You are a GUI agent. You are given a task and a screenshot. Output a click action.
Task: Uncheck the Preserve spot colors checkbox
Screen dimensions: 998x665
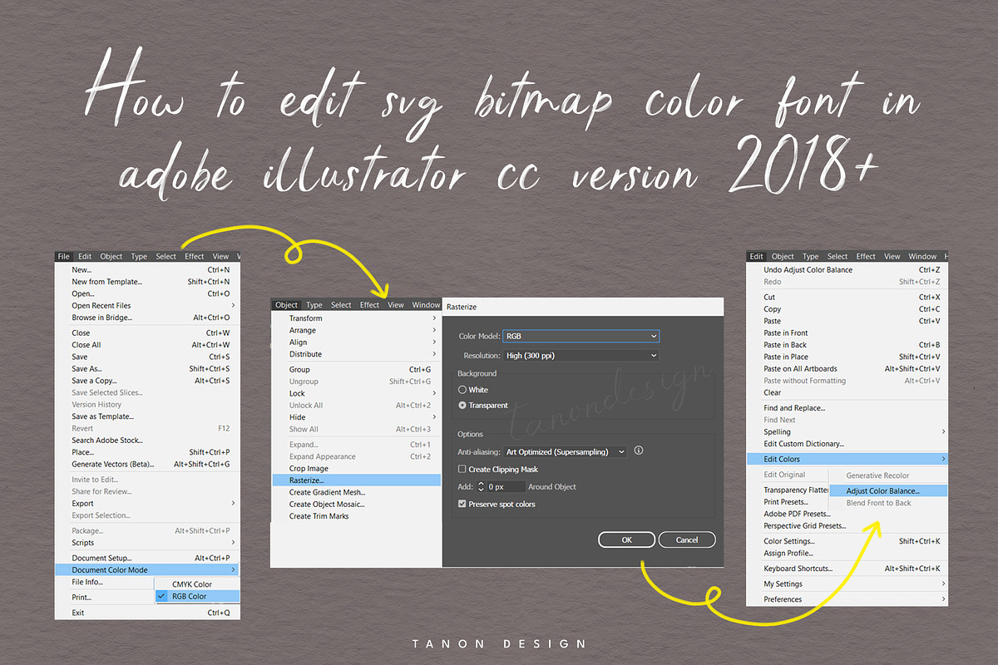[x=462, y=505]
